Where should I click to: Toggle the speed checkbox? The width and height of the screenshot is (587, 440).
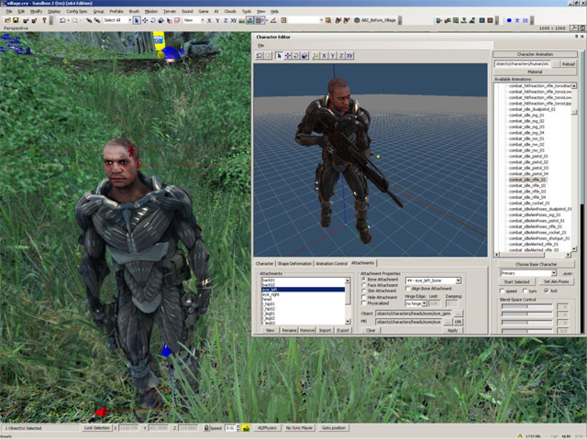pyautogui.click(x=502, y=291)
